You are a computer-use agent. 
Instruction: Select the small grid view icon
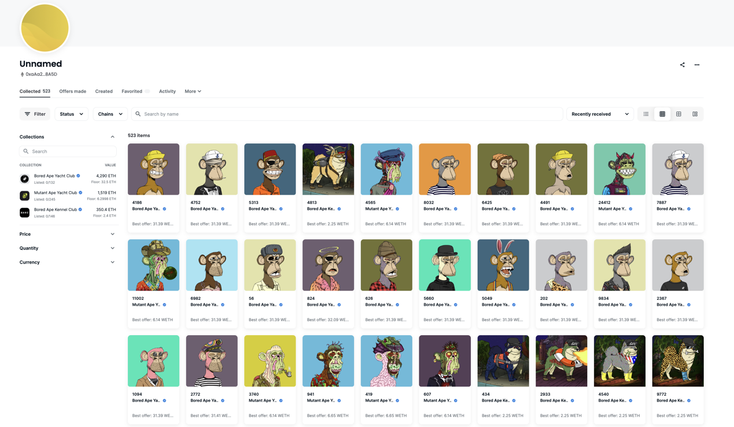[662, 114]
